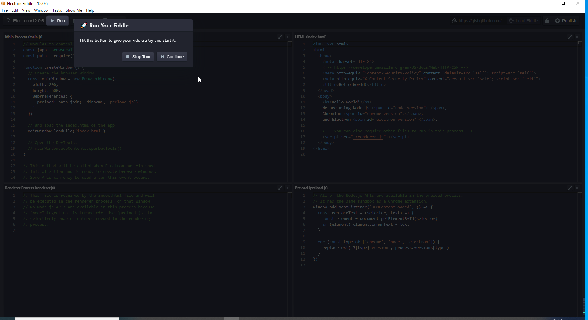Viewport: 588px width, 320px height.
Task: Close the Renderer Process (renderer.js) editor
Action: 287,188
